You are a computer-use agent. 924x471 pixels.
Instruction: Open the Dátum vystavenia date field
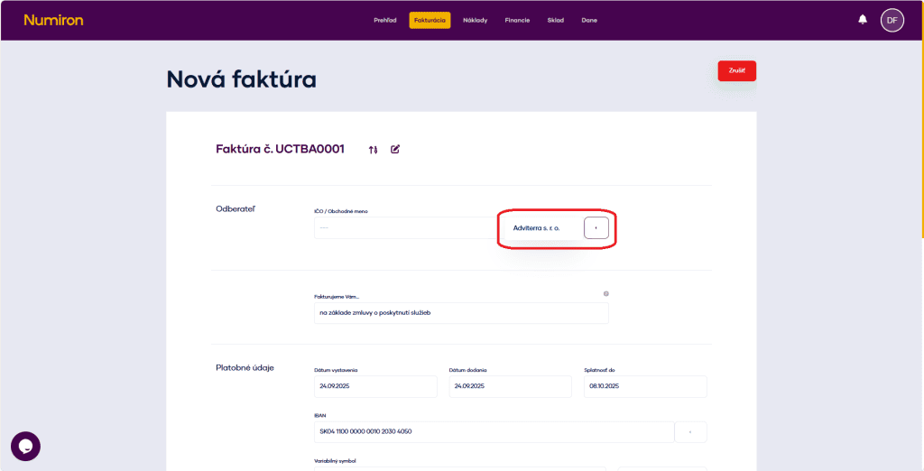pos(376,387)
